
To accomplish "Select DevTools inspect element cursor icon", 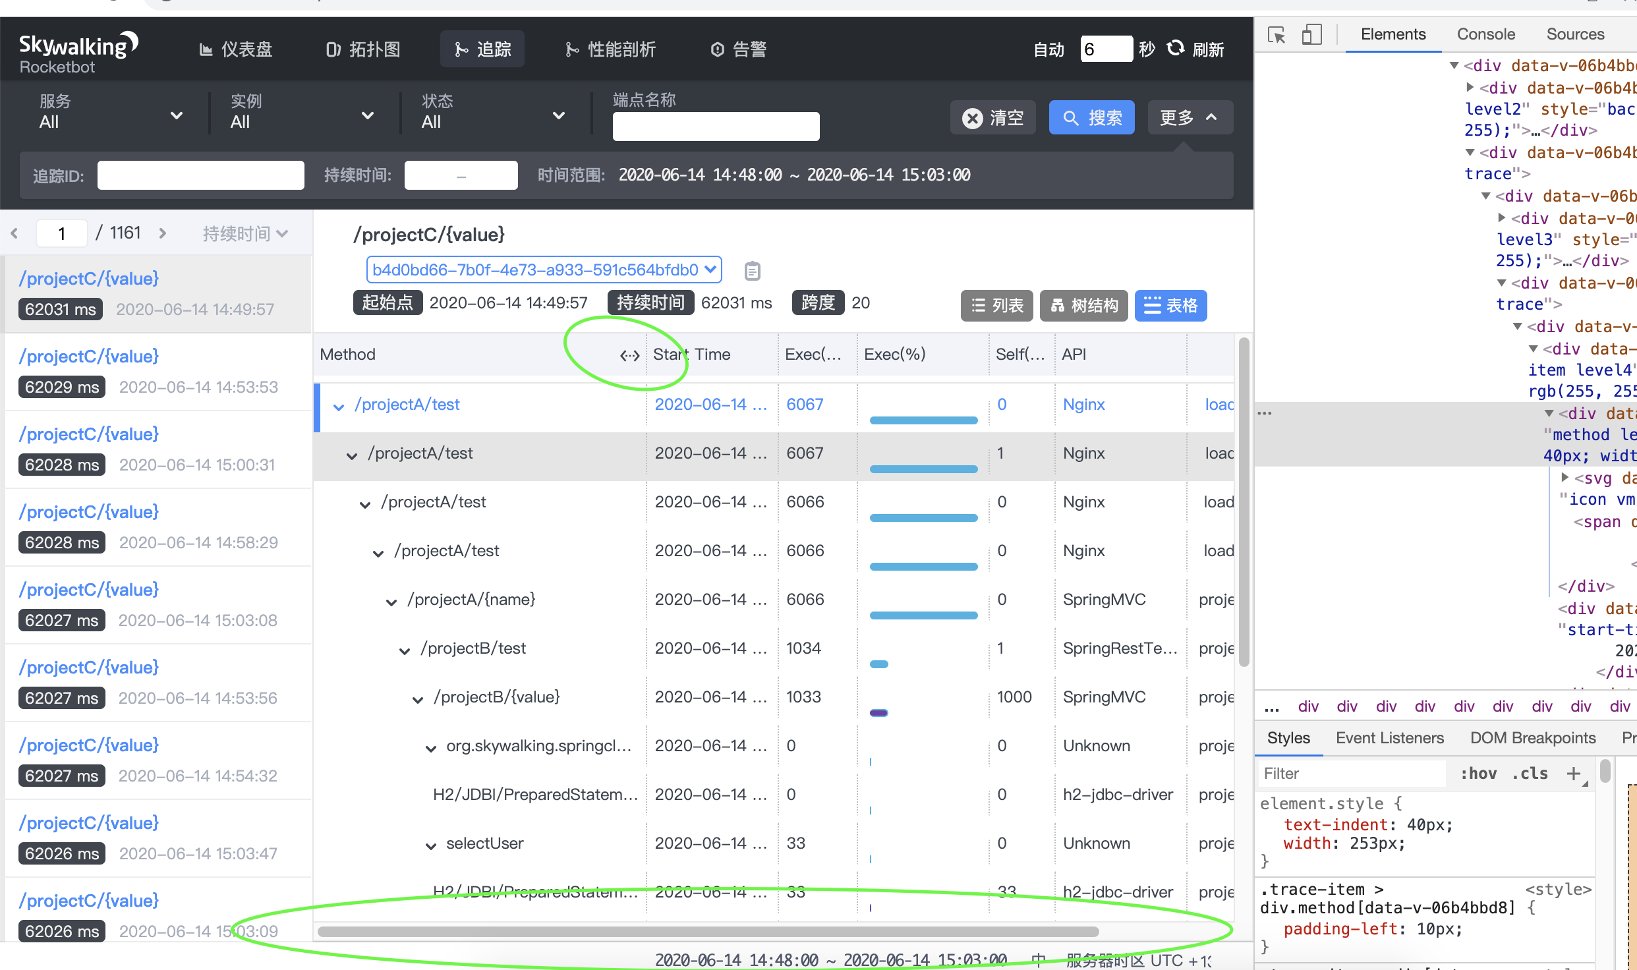I will point(1277,34).
